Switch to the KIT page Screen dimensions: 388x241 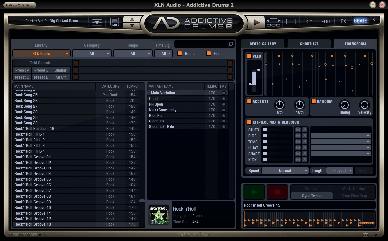pos(309,22)
